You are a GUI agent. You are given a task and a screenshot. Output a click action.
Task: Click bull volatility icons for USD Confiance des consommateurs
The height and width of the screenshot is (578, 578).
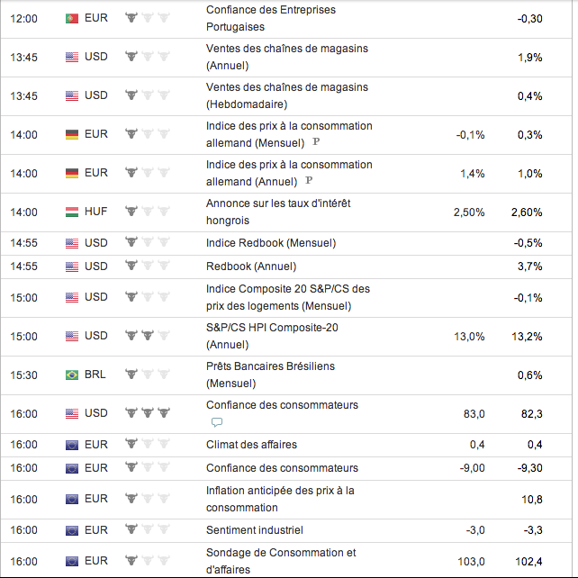(146, 413)
